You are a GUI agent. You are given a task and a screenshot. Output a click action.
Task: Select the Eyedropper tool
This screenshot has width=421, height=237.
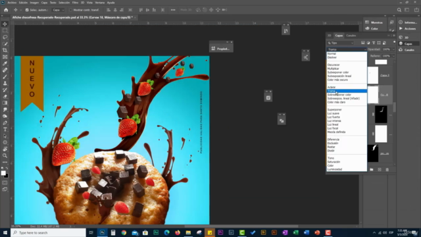5,63
